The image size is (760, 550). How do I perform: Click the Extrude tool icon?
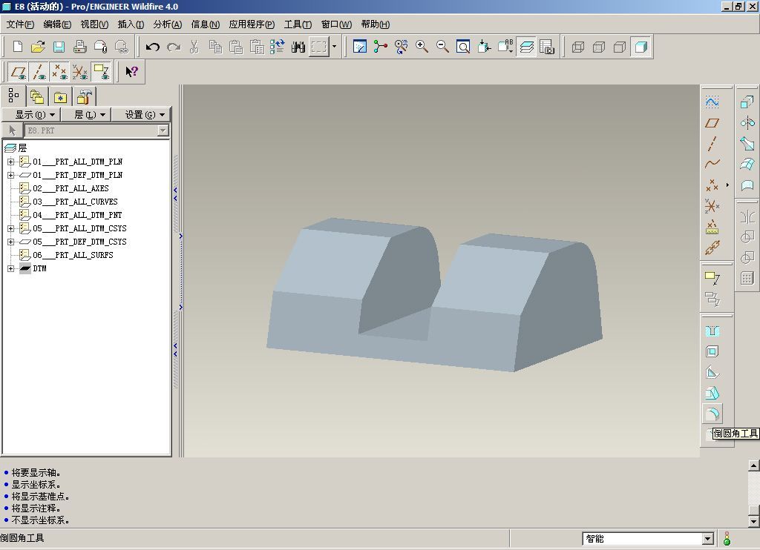coord(747,102)
